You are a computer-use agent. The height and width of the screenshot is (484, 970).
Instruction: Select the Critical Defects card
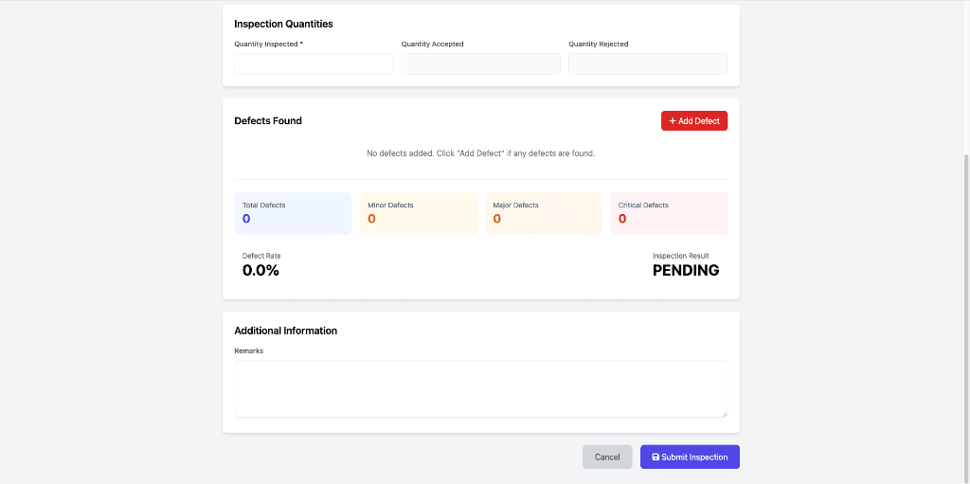[x=669, y=213]
